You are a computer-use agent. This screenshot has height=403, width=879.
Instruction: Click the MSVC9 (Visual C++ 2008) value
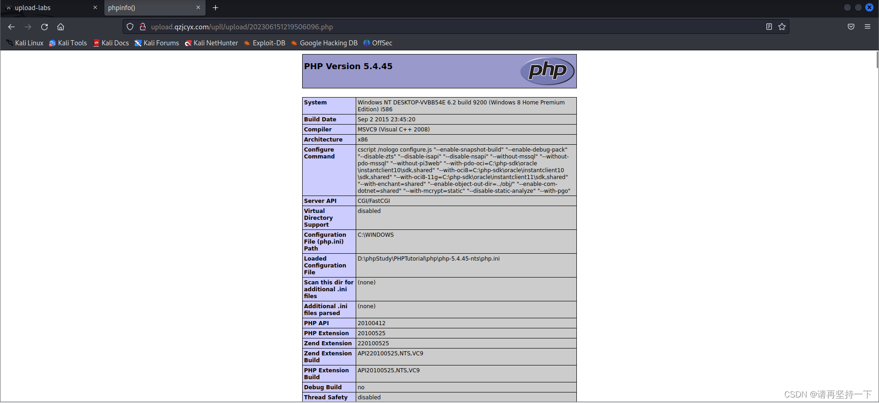[394, 130]
